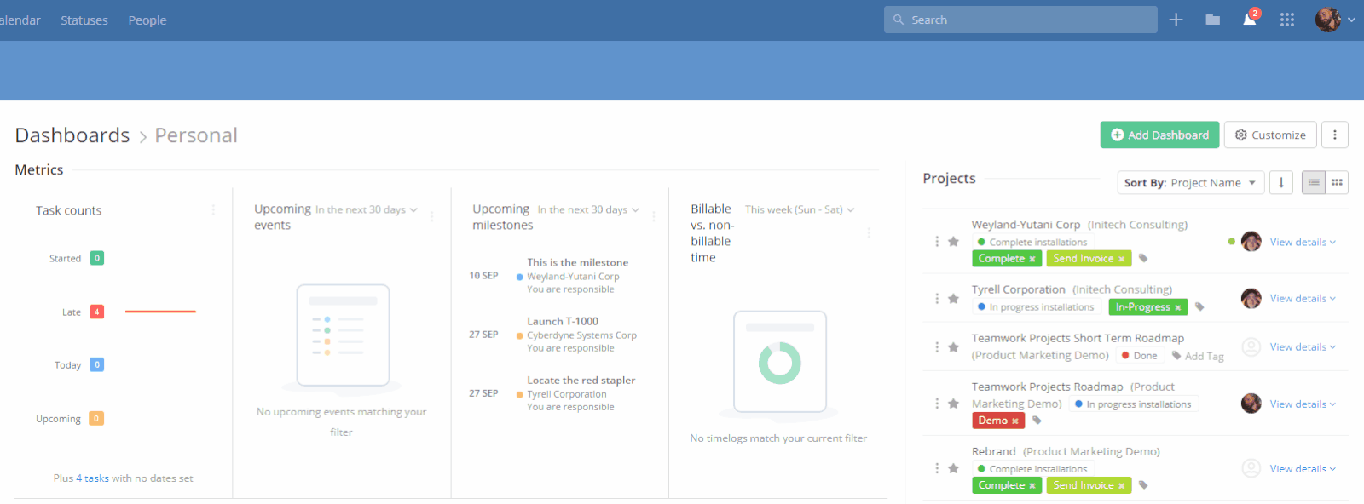Viewport: 1364px width, 504px height.
Task: Expand the profile menu chevron
Action: (1351, 20)
